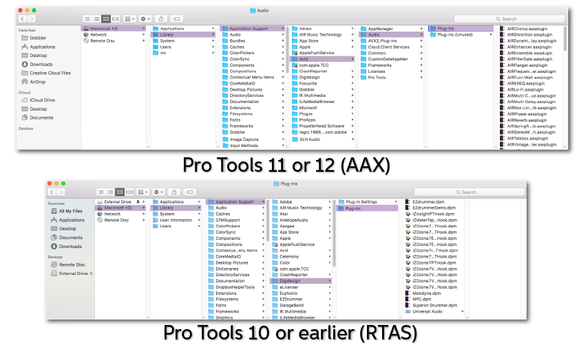This screenshot has width=579, height=347.
Task: Select Cloud Client Services folder in Audio window
Action: 392,47
